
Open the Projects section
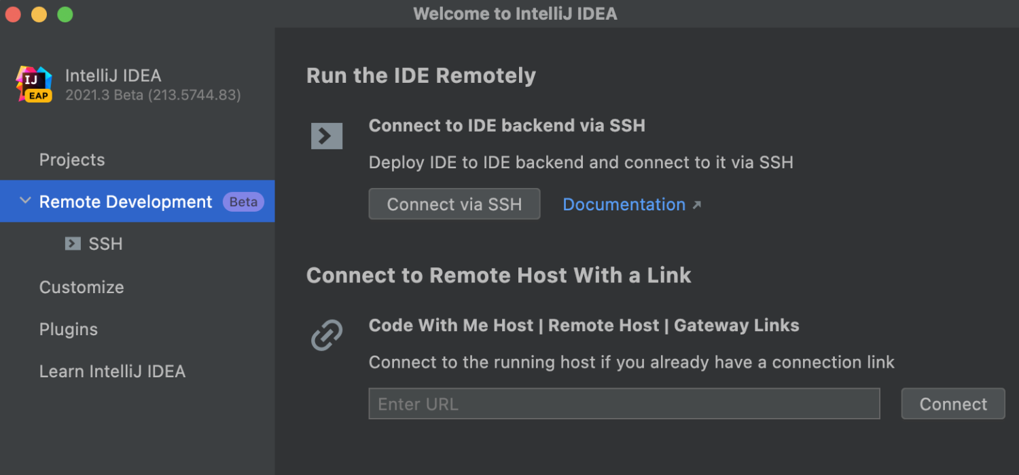pos(72,159)
